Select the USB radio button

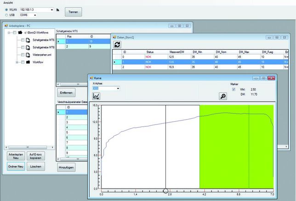(x=5, y=15)
